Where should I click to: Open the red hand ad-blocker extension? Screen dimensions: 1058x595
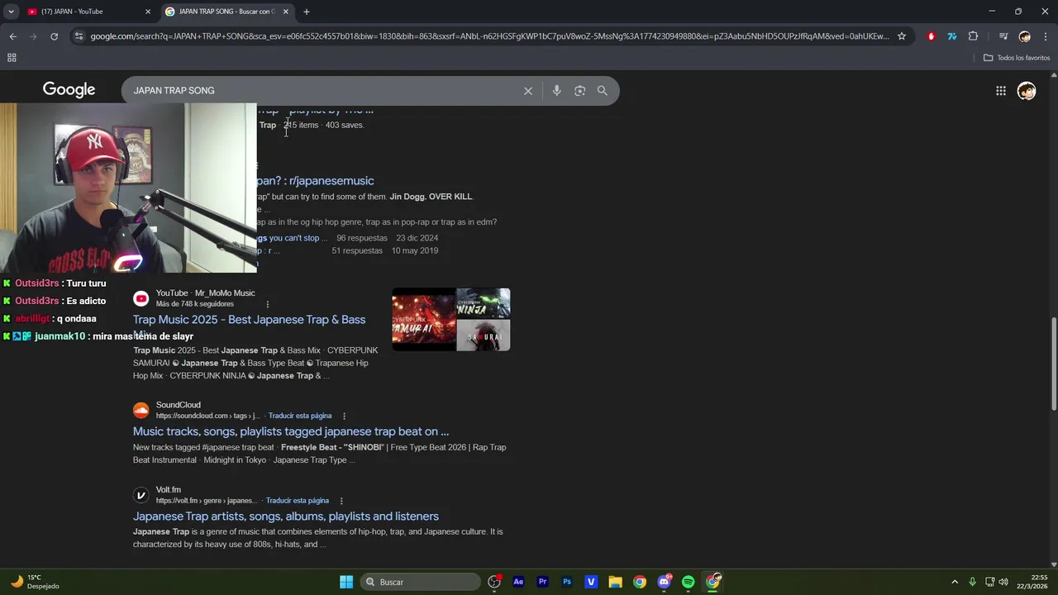tap(932, 36)
